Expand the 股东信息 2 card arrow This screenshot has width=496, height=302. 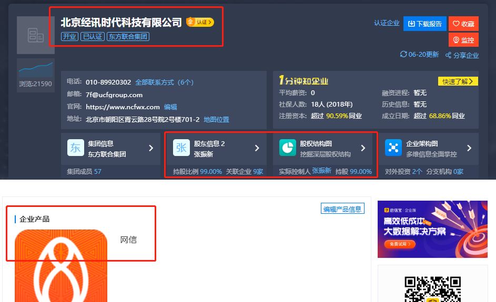tap(257, 148)
